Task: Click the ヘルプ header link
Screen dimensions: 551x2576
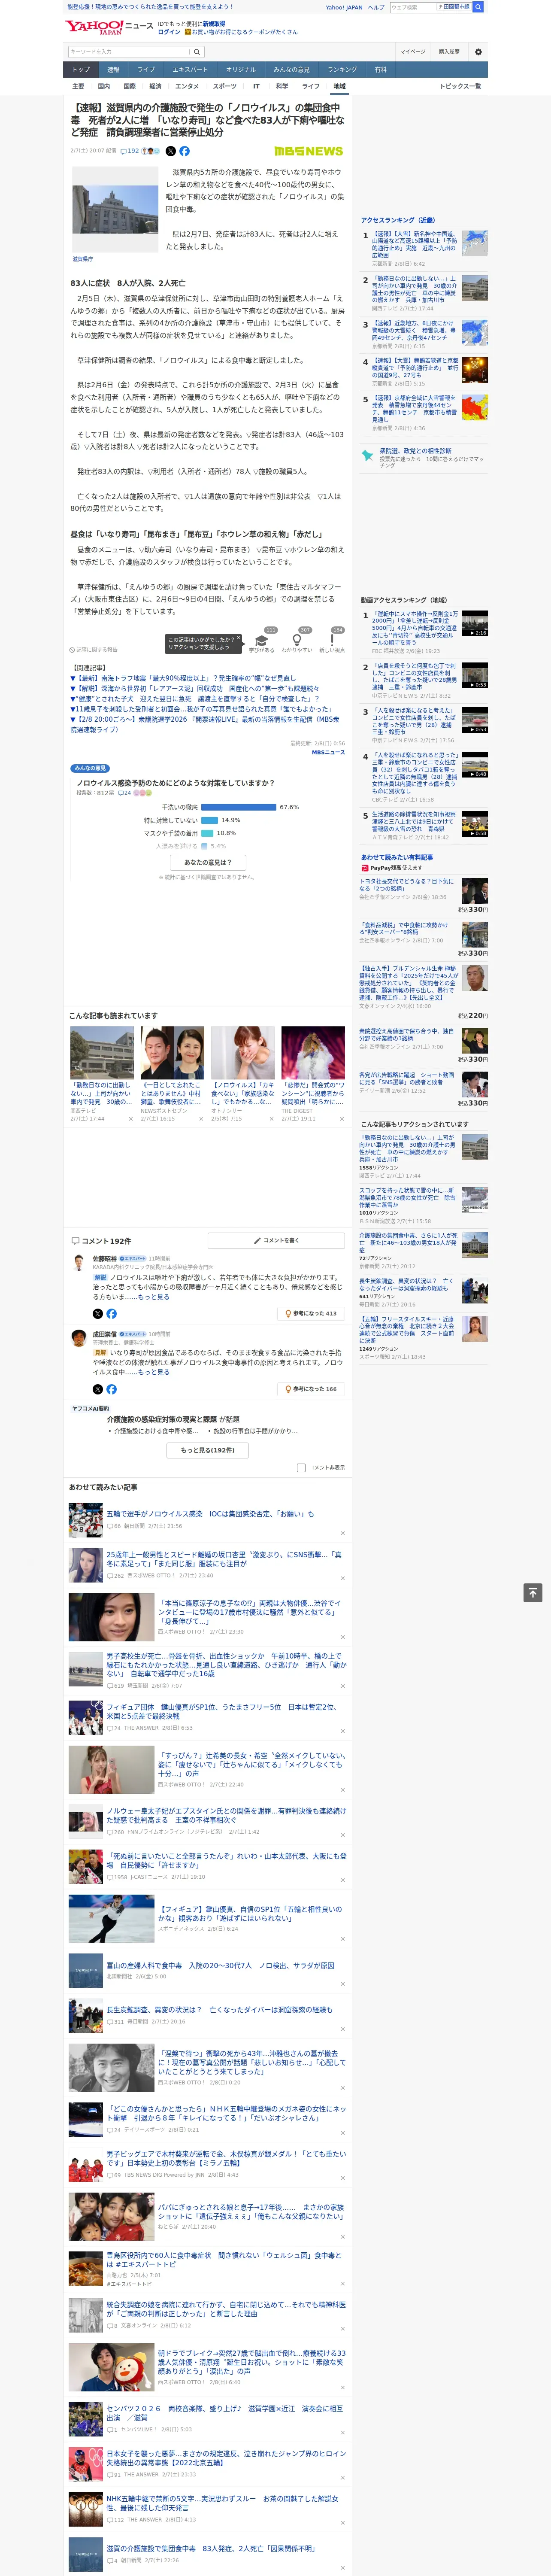Action: point(376,7)
